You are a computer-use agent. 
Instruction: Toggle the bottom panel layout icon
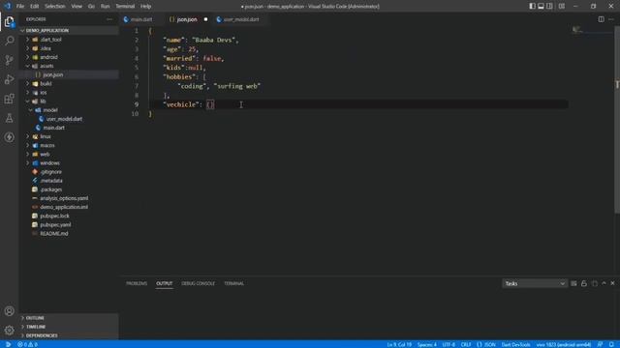coord(541,6)
